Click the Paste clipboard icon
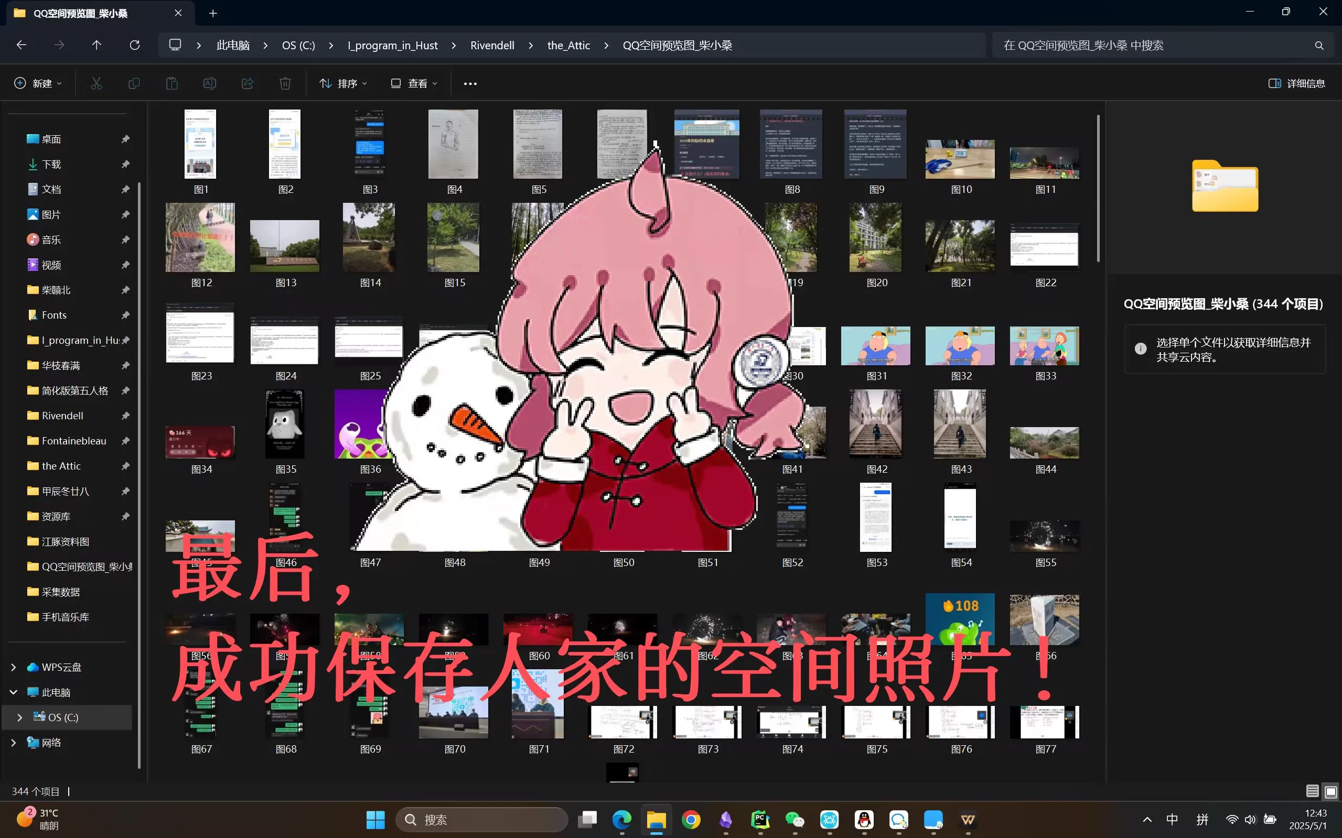 (x=172, y=83)
